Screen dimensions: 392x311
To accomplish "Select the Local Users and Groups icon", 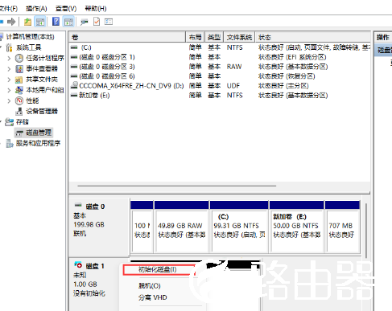I will [19, 90].
